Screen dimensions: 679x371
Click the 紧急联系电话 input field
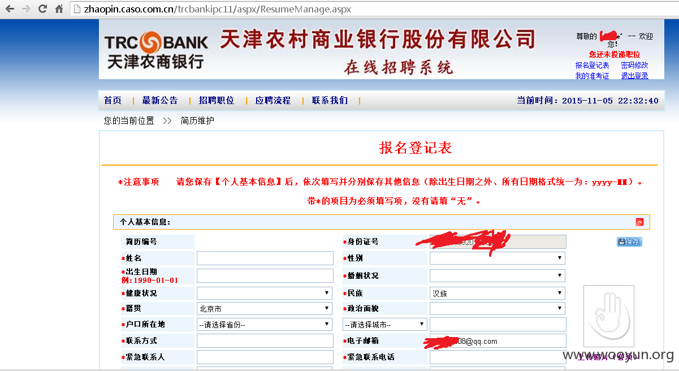click(498, 357)
